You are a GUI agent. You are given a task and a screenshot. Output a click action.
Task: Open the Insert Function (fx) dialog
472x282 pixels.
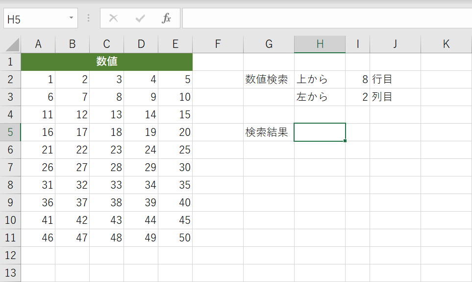(167, 19)
